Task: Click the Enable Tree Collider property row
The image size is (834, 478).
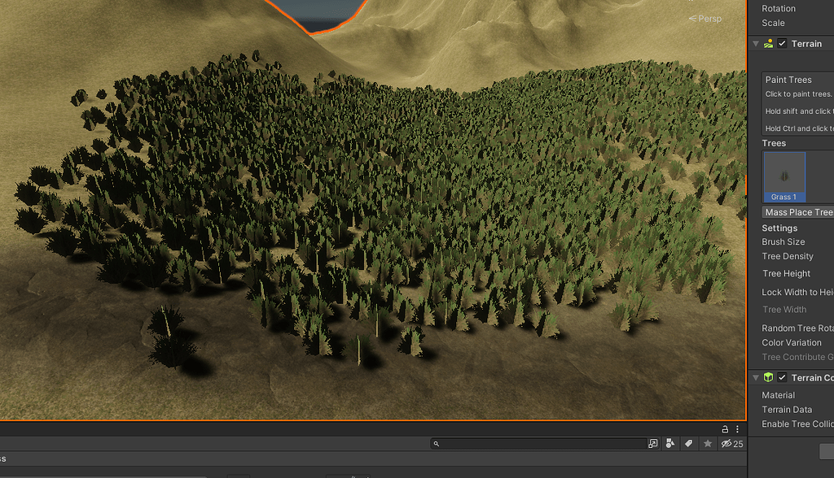Action: pyautogui.click(x=797, y=424)
